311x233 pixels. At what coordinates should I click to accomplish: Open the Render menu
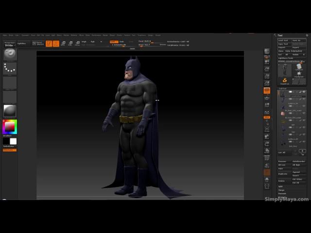click(105, 35)
